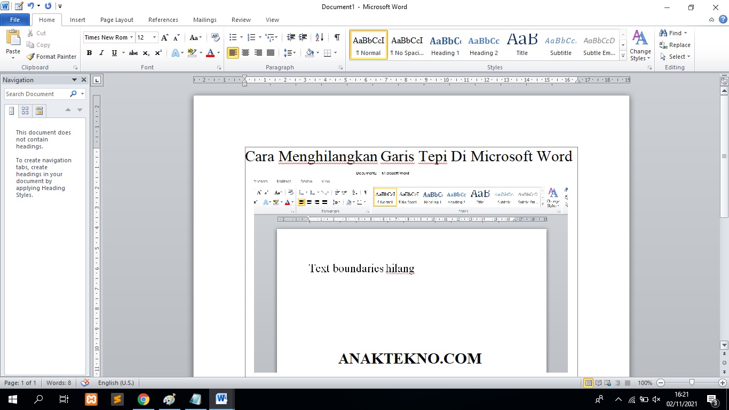Open proofing errors icon in status bar

tap(85, 383)
